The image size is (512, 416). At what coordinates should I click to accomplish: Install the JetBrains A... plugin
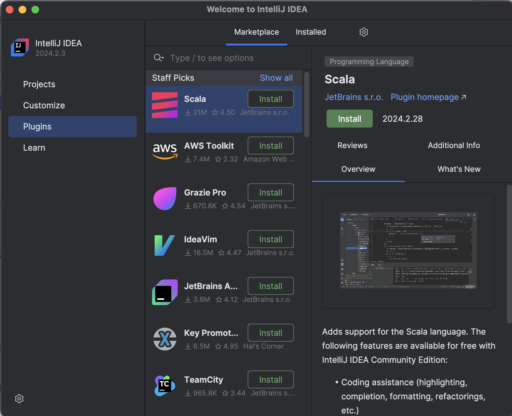(271, 286)
